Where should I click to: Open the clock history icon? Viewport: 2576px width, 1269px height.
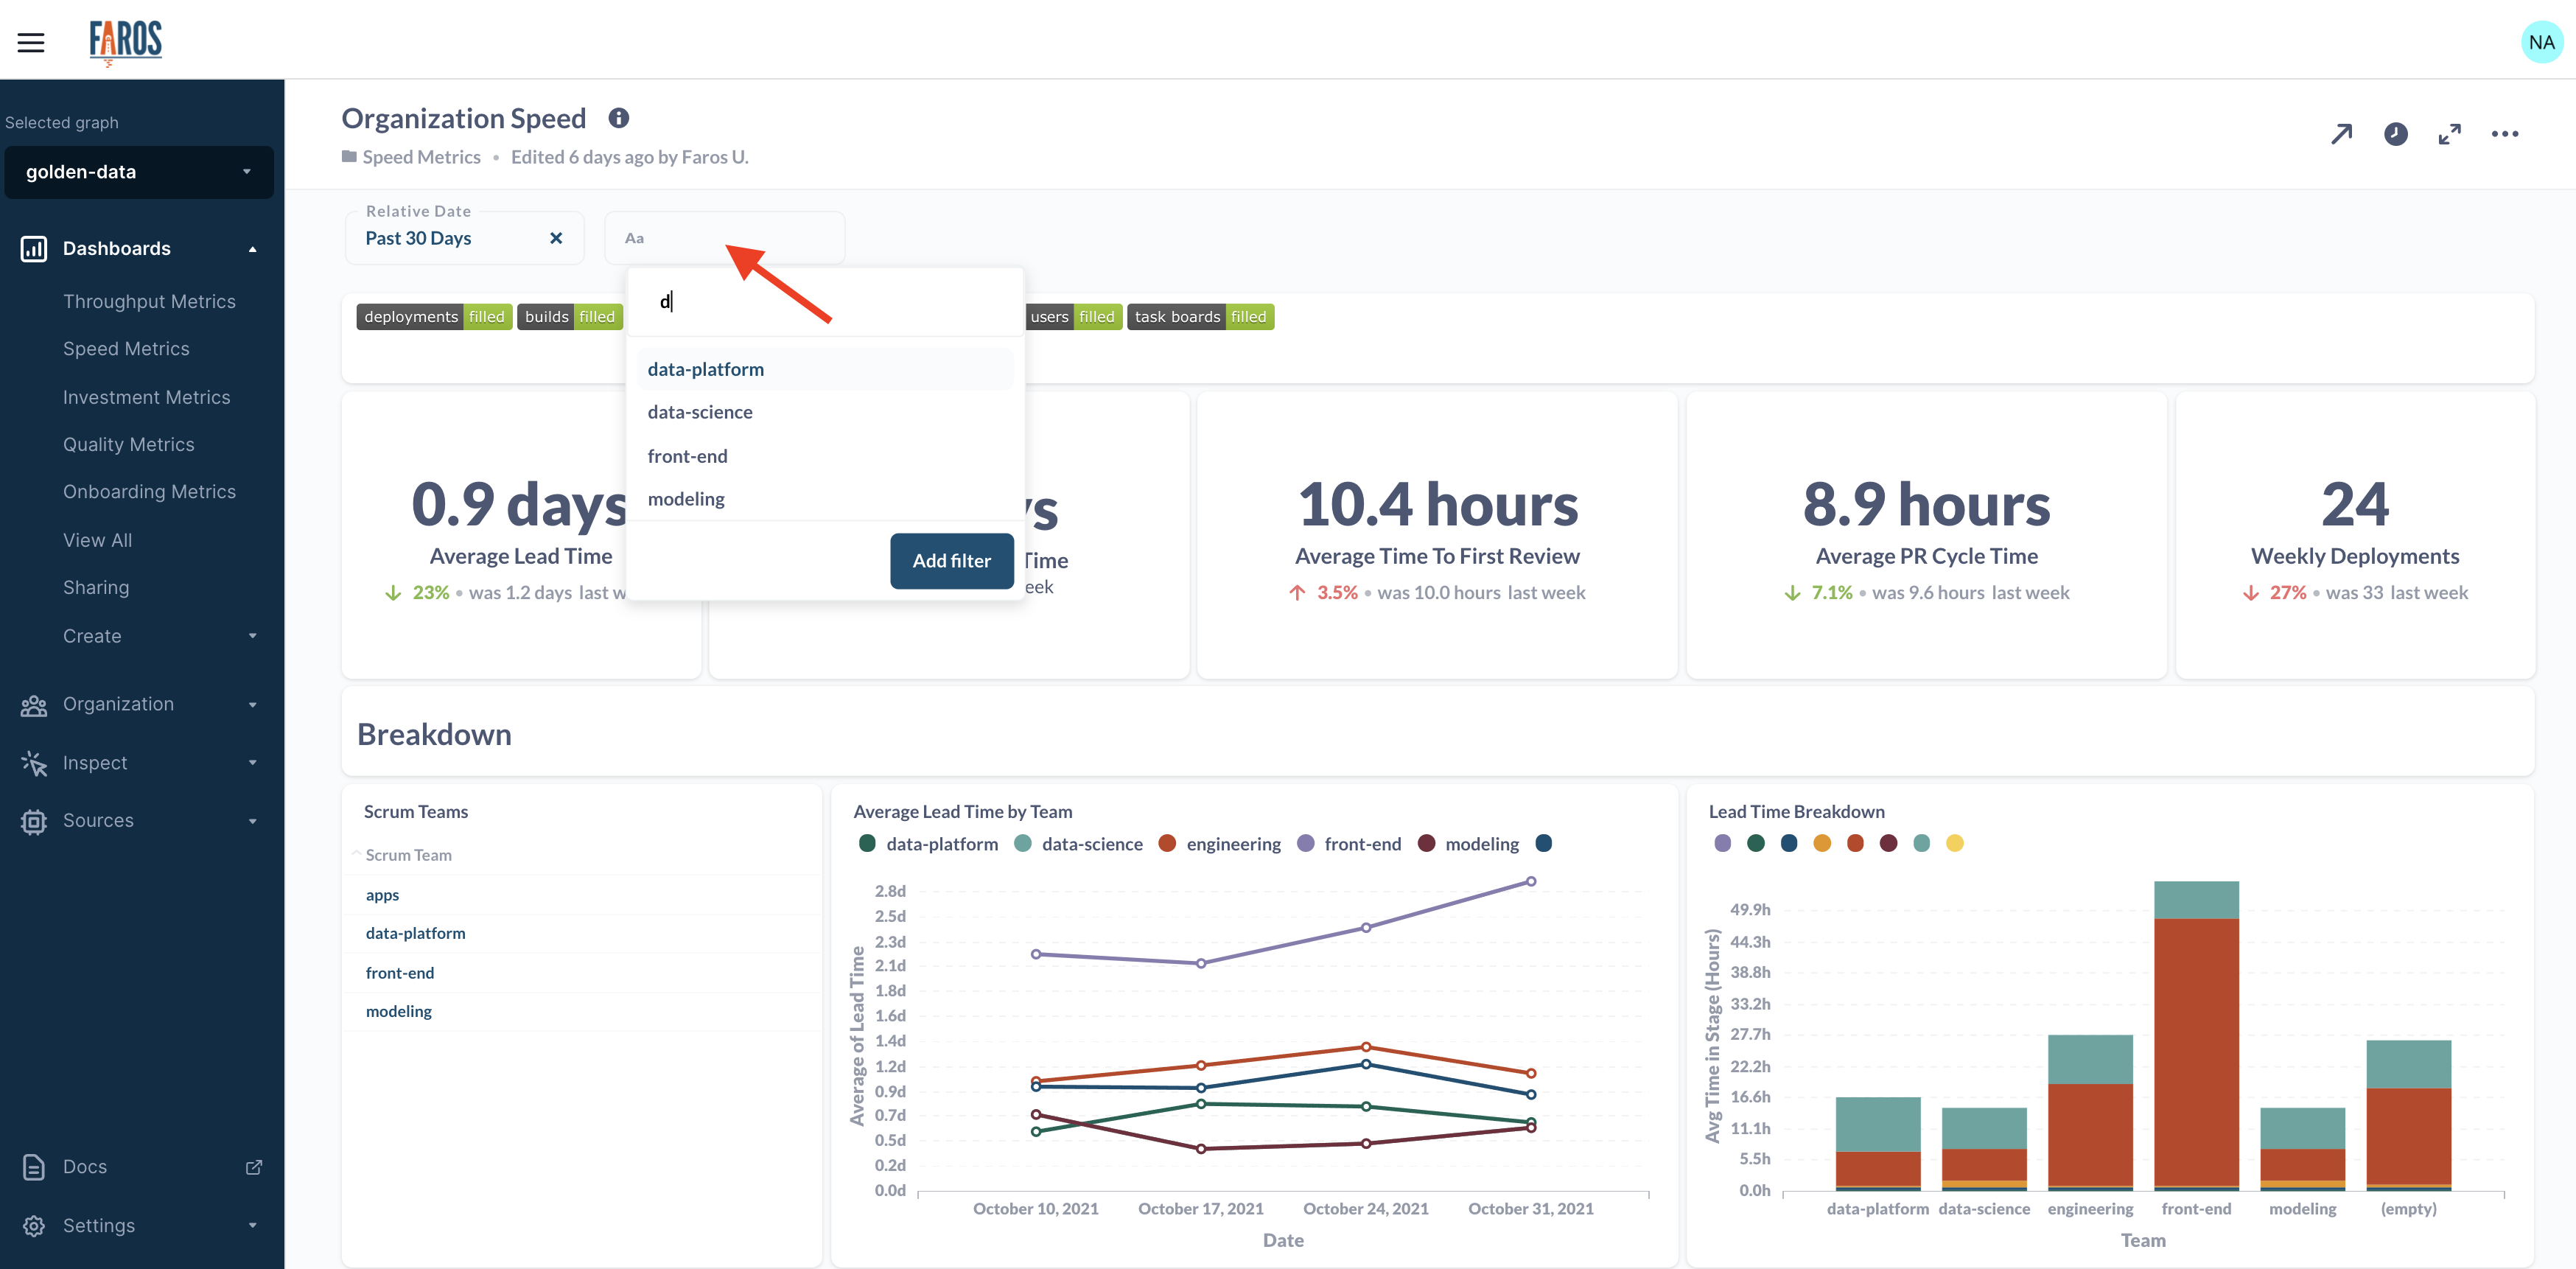2395,134
